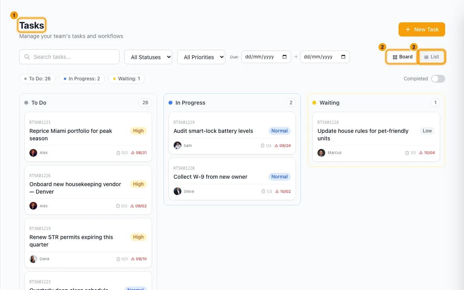Click the To Do column header
This screenshot has height=290, width=464.
click(39, 103)
